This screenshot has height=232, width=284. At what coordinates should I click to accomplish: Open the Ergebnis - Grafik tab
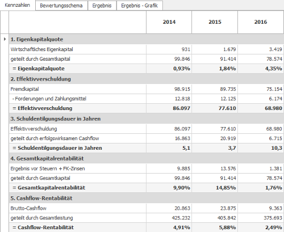tap(140, 6)
